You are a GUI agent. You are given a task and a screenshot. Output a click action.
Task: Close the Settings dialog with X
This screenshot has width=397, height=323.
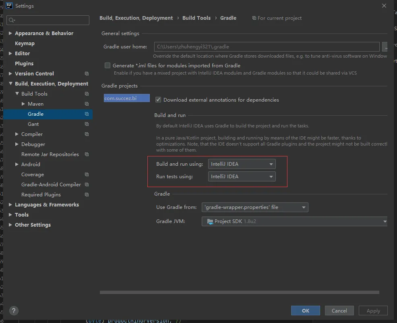pyautogui.click(x=384, y=6)
